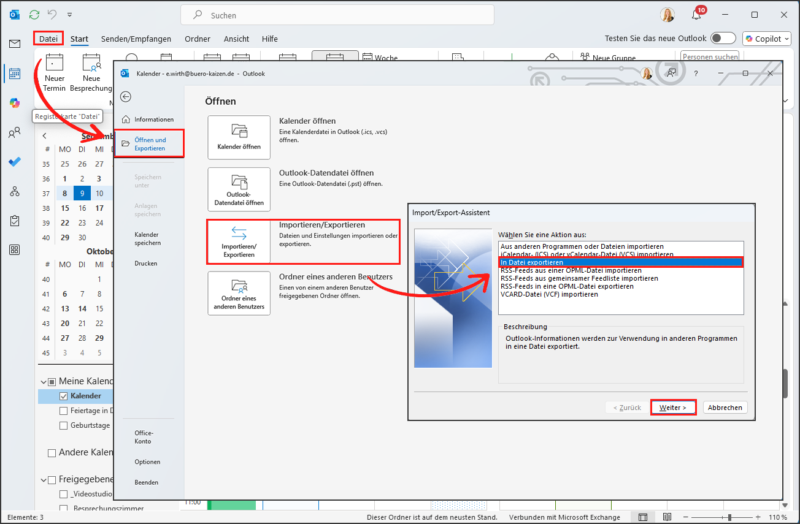Select Informationen in Backstage menu
The height and width of the screenshot is (524, 800).
click(149, 120)
